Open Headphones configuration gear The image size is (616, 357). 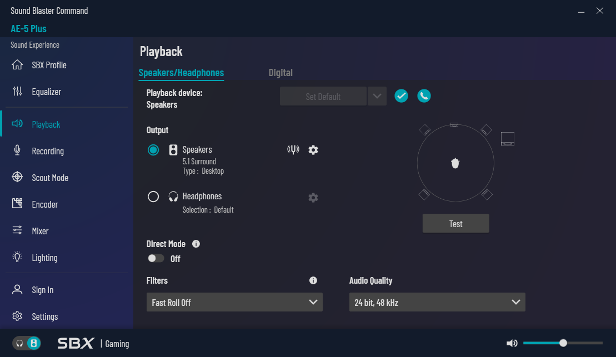pos(313,197)
